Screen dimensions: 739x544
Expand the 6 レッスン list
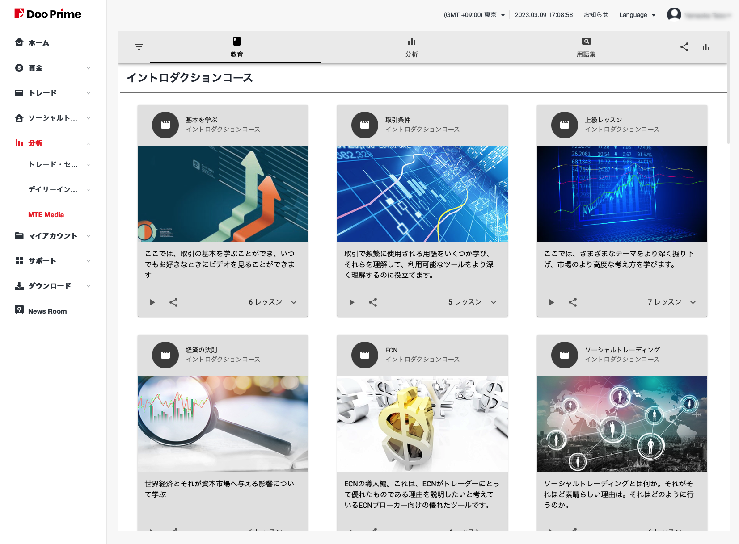[294, 302]
